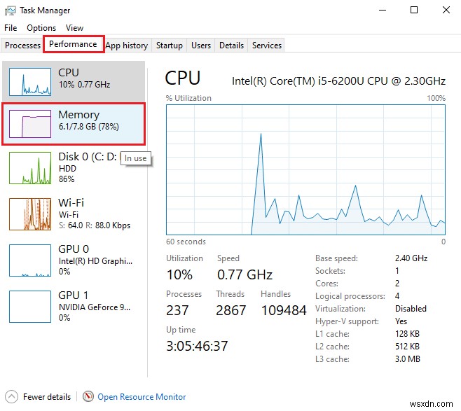Viewport: 461px width, 411px height.
Task: Click the Fewer details arrow icon
Action: (x=11, y=396)
